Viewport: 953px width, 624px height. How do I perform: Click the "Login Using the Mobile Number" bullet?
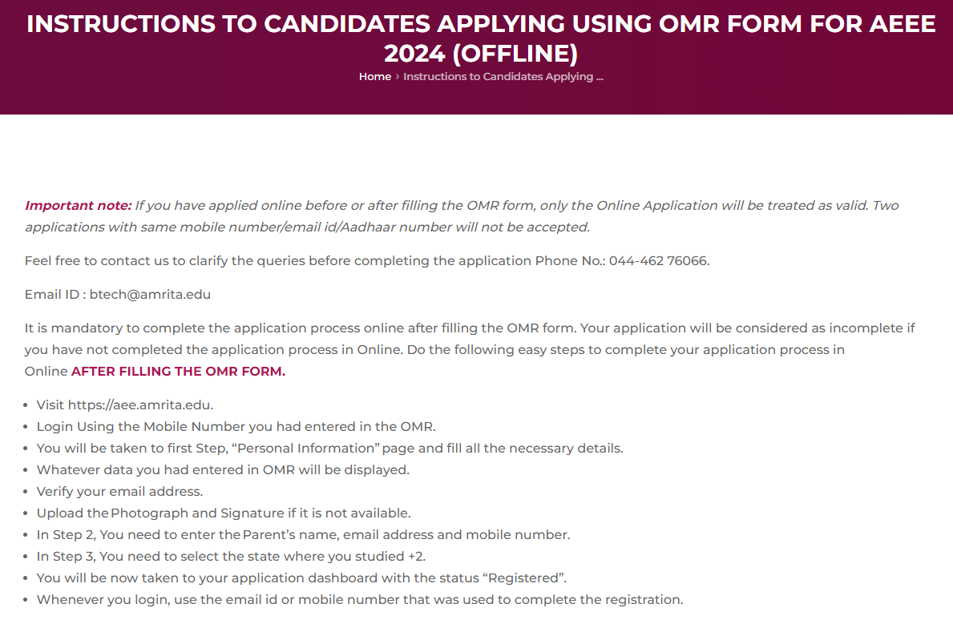tap(236, 426)
